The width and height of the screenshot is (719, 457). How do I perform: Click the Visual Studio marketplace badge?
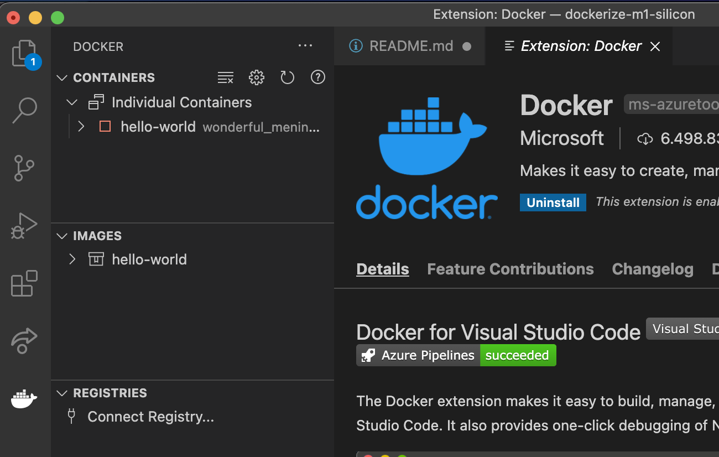(x=682, y=329)
